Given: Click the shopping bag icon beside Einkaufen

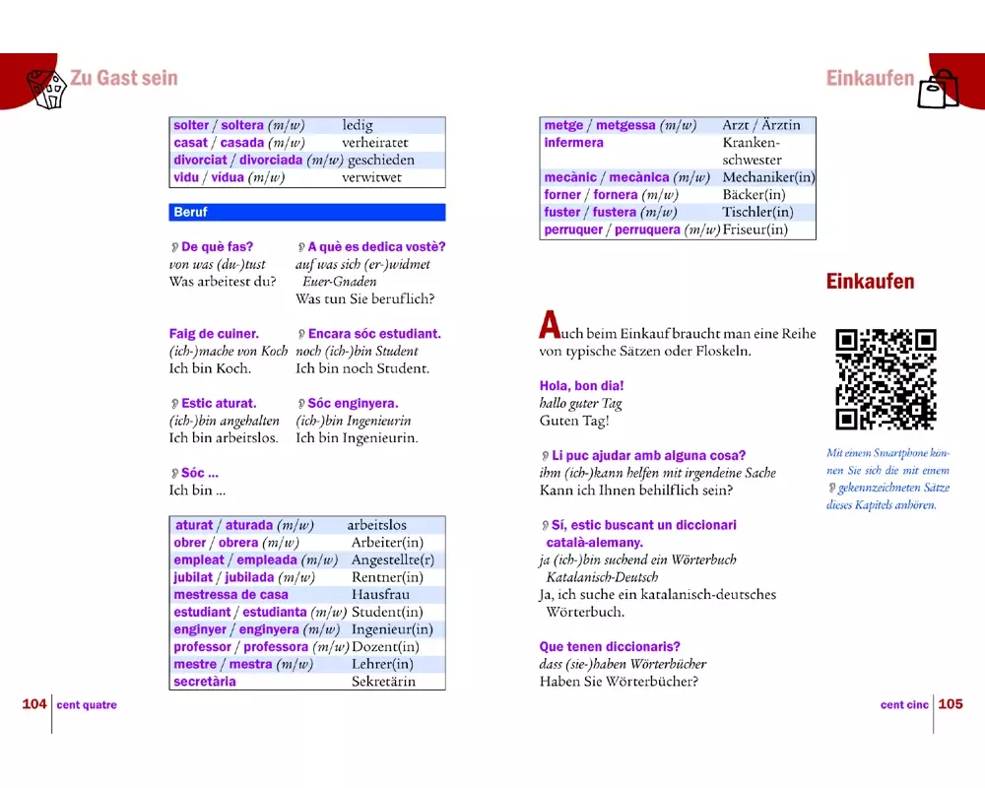Looking at the screenshot, I should (x=937, y=89).
